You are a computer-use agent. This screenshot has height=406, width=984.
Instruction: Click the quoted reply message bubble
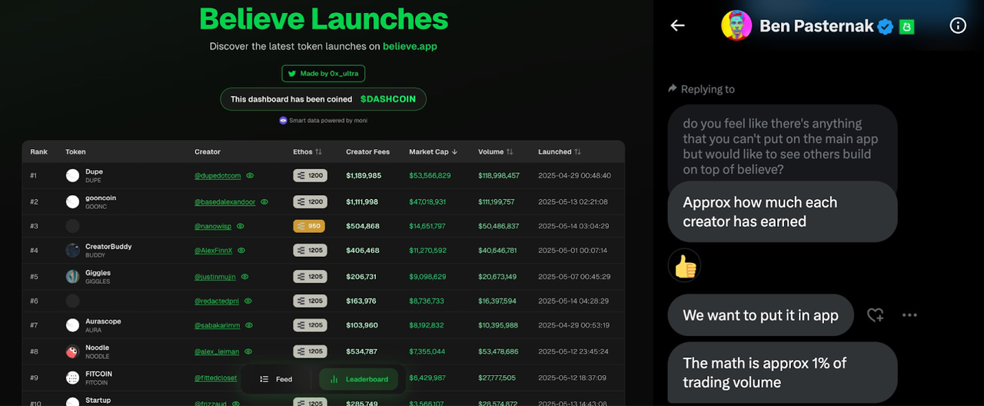[783, 146]
